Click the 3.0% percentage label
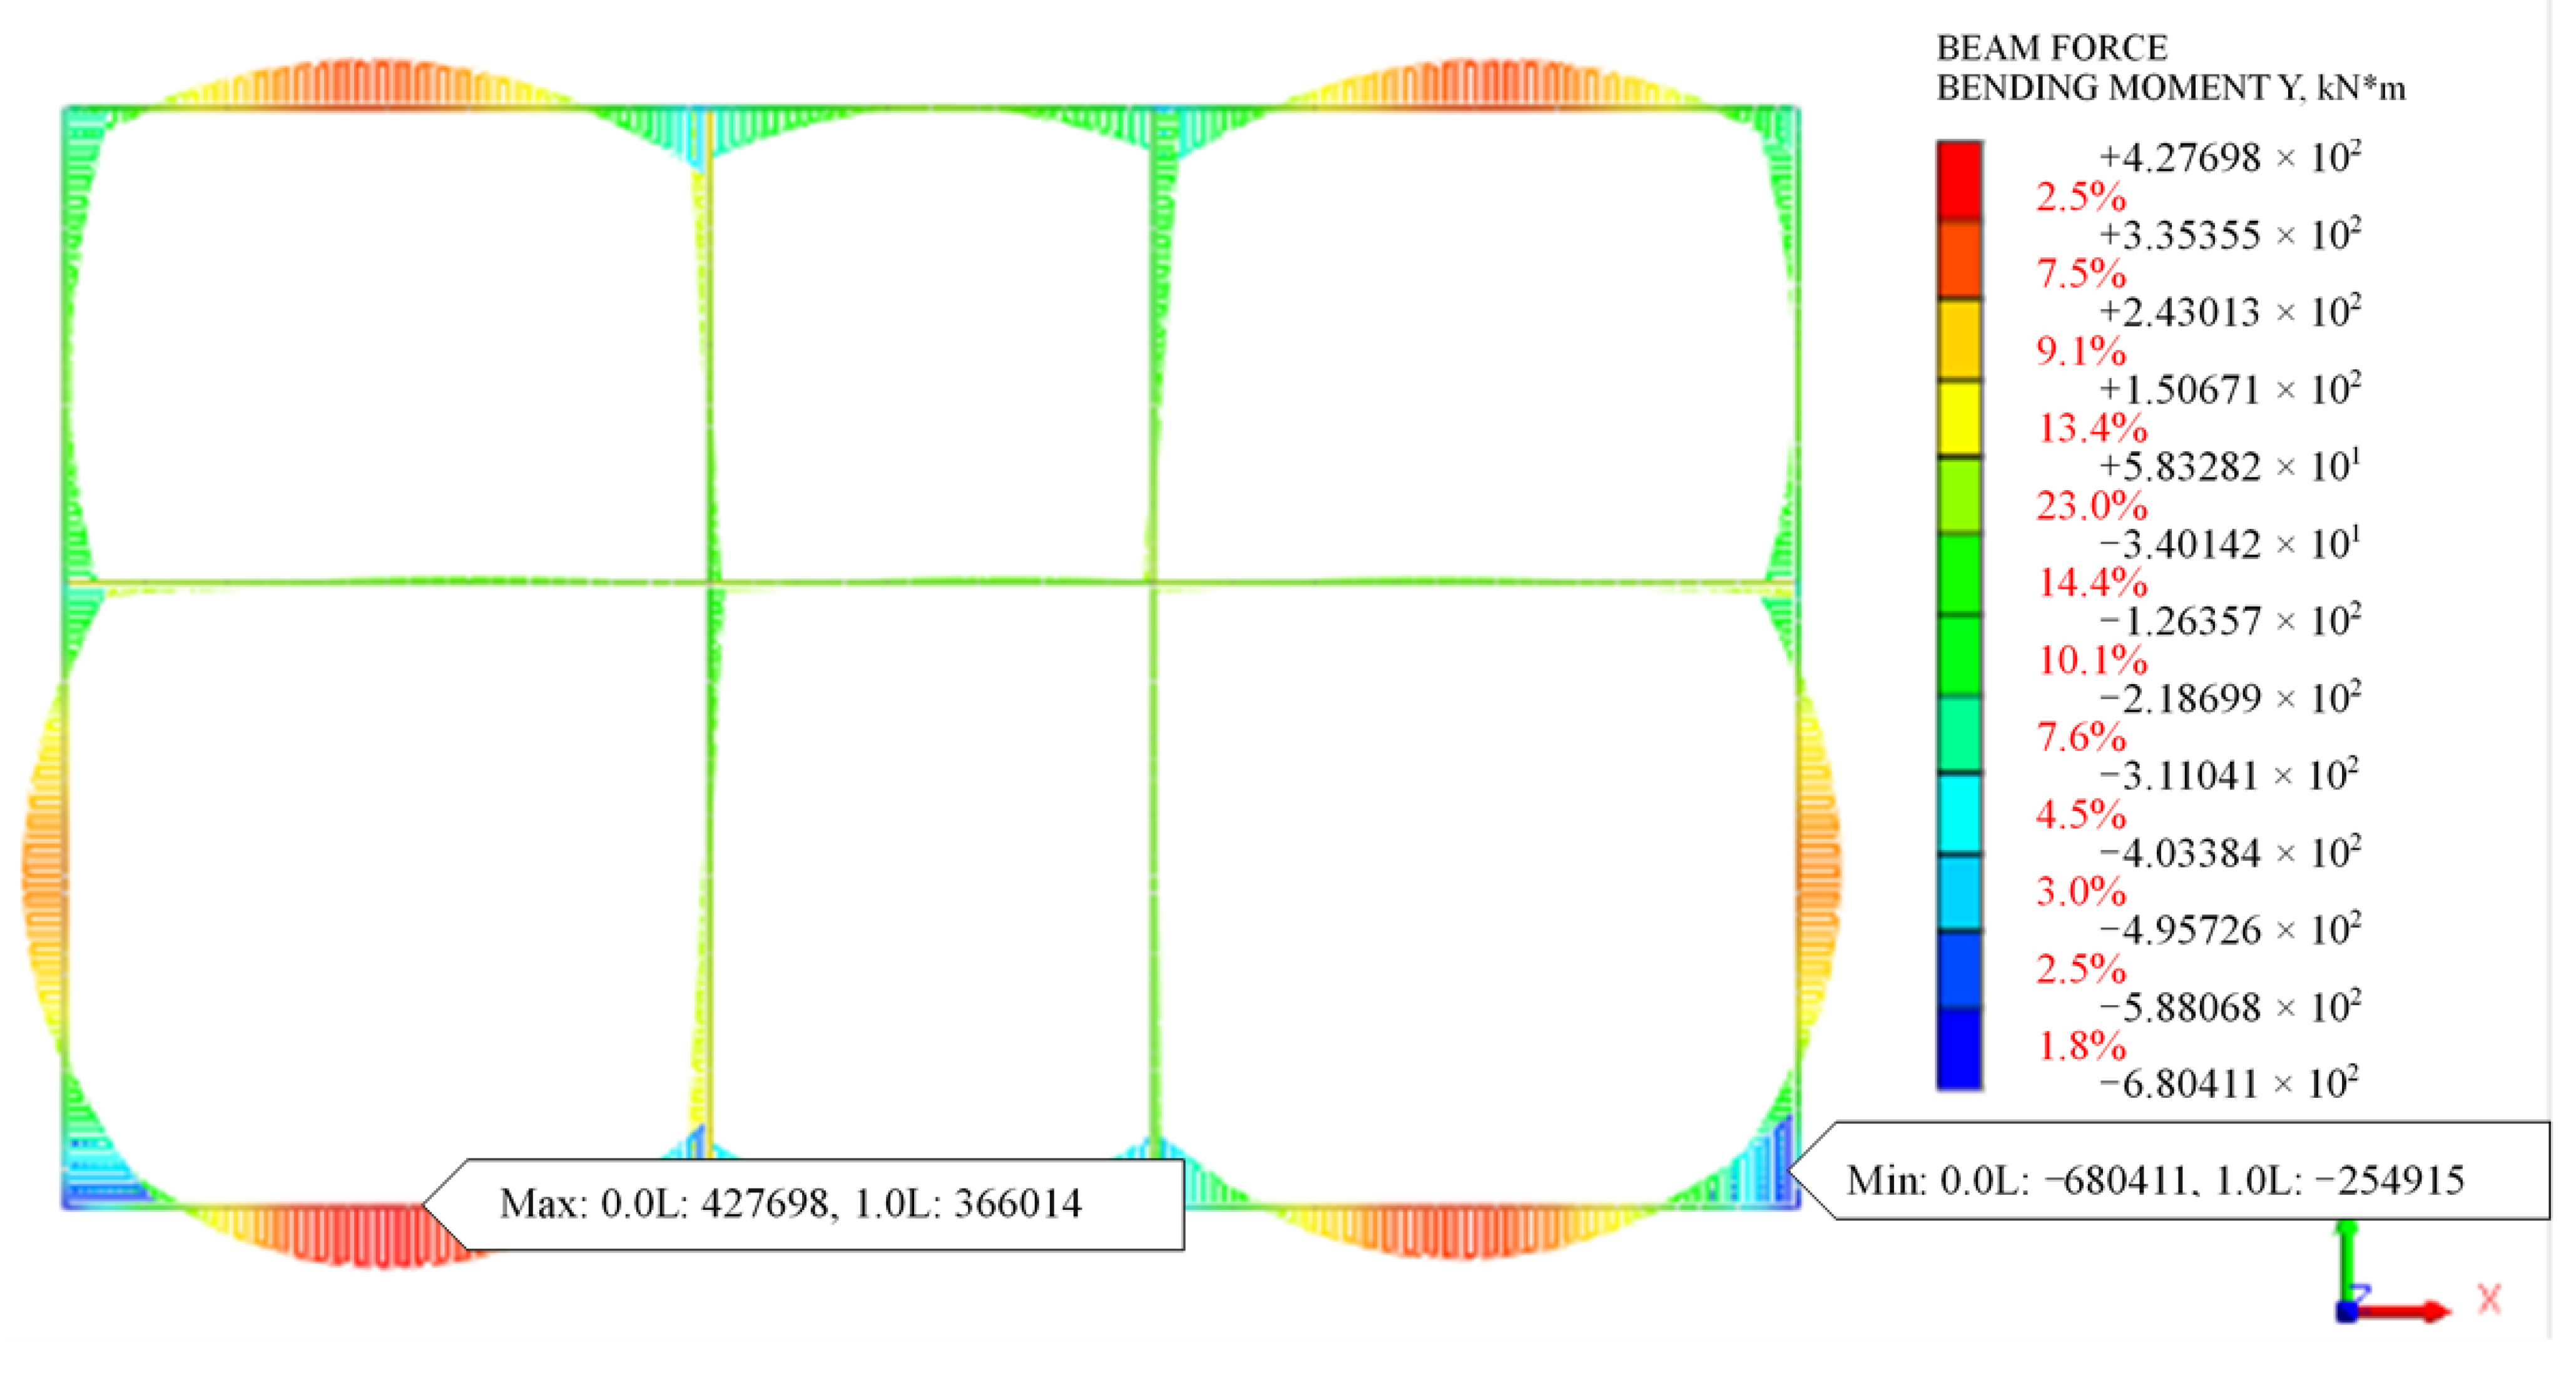Viewport: 2576px width, 1382px height. [2081, 891]
